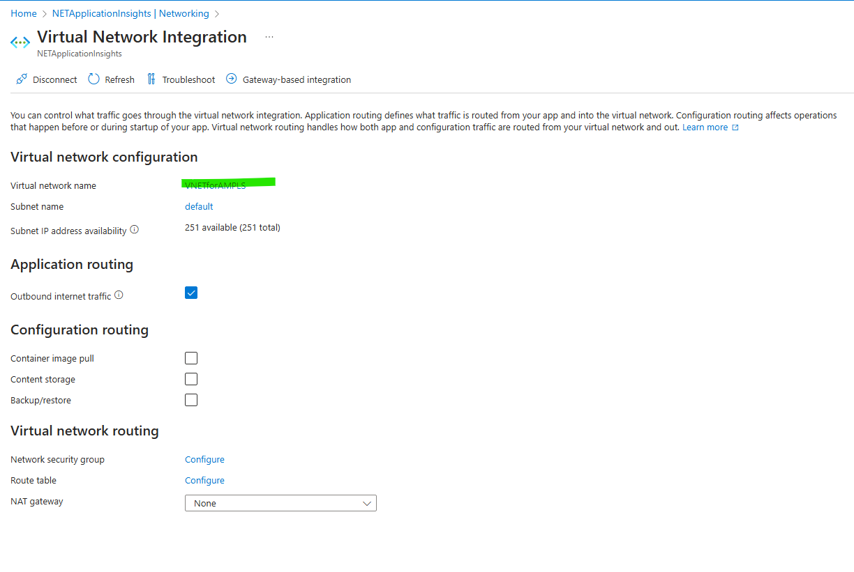Uncheck the Outbound internet traffic checkbox
This screenshot has width=854, height=572.
(191, 293)
